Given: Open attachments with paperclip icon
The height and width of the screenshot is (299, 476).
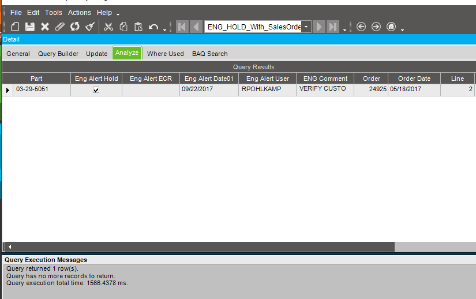Looking at the screenshot, I should click(x=60, y=27).
